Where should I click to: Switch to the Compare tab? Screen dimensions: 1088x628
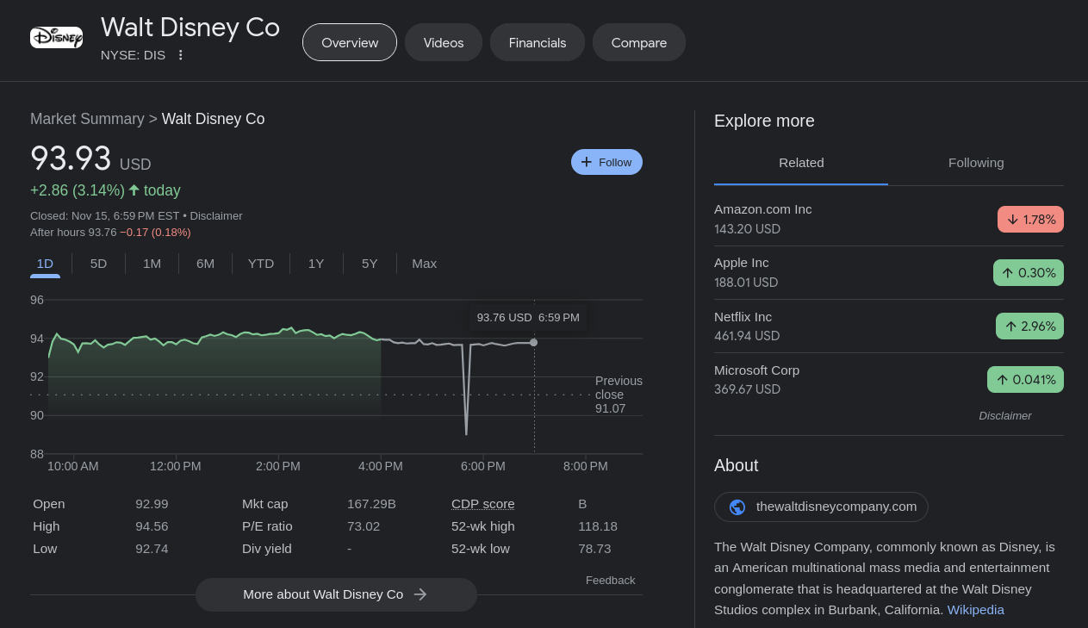tap(639, 42)
